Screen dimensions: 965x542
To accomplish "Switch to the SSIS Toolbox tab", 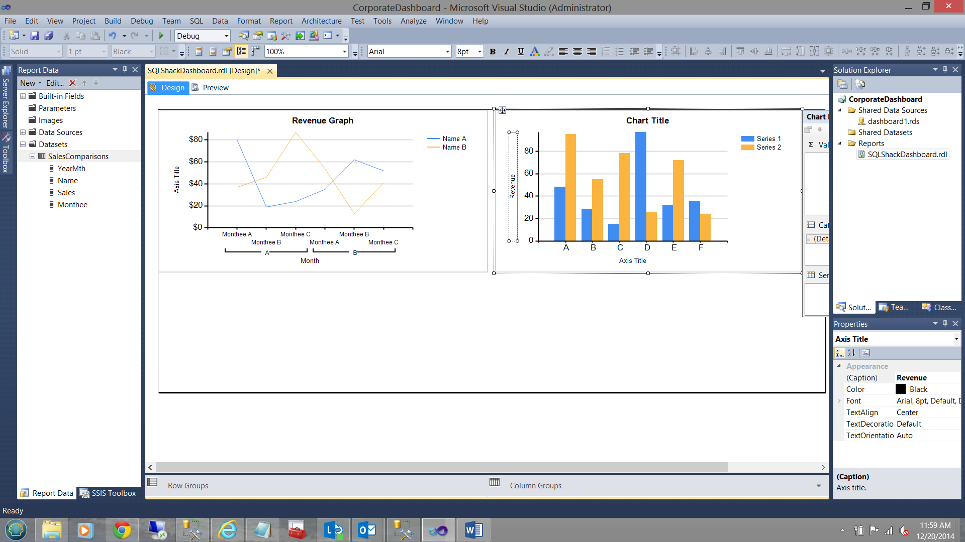I will coord(108,493).
